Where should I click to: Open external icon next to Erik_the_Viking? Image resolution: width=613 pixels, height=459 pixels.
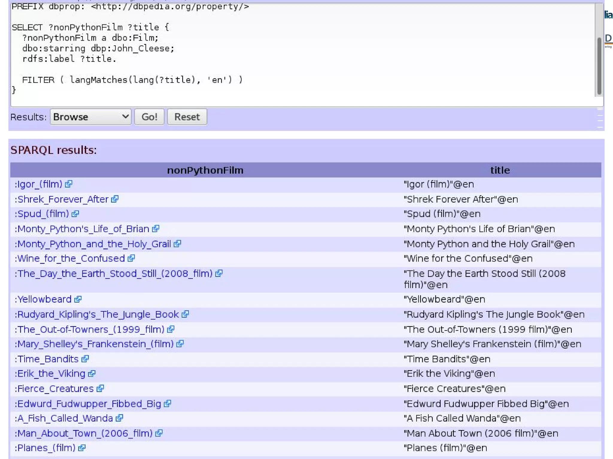[x=92, y=374]
